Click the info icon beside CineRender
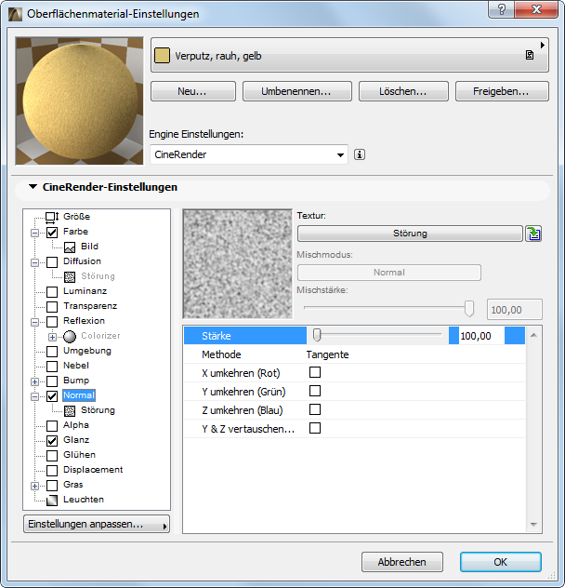The height and width of the screenshot is (588, 565). 360,154
